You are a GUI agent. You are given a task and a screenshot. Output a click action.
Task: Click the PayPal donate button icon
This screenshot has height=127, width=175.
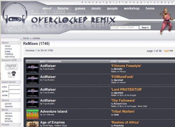(x=11, y=66)
